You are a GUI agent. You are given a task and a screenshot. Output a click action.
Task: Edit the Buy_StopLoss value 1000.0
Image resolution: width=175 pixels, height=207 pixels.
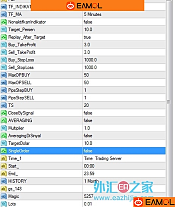coord(124,60)
